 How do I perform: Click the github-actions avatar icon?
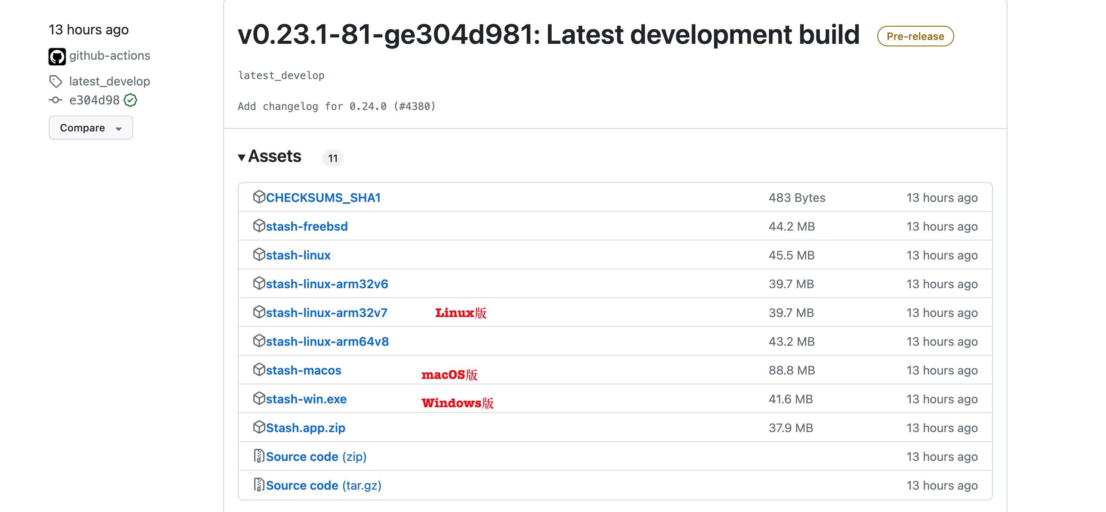[x=57, y=56]
